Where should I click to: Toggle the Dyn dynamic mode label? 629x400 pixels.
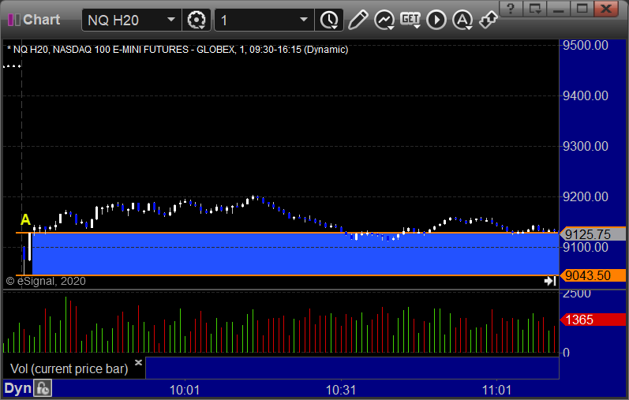pyautogui.click(x=17, y=389)
